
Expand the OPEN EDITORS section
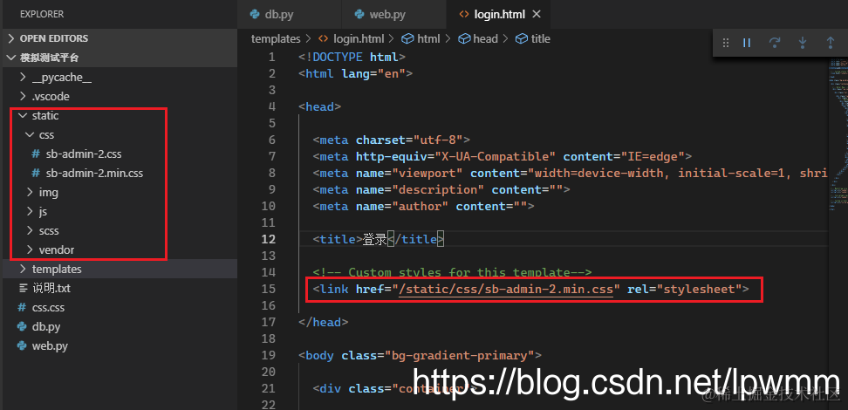119,38
